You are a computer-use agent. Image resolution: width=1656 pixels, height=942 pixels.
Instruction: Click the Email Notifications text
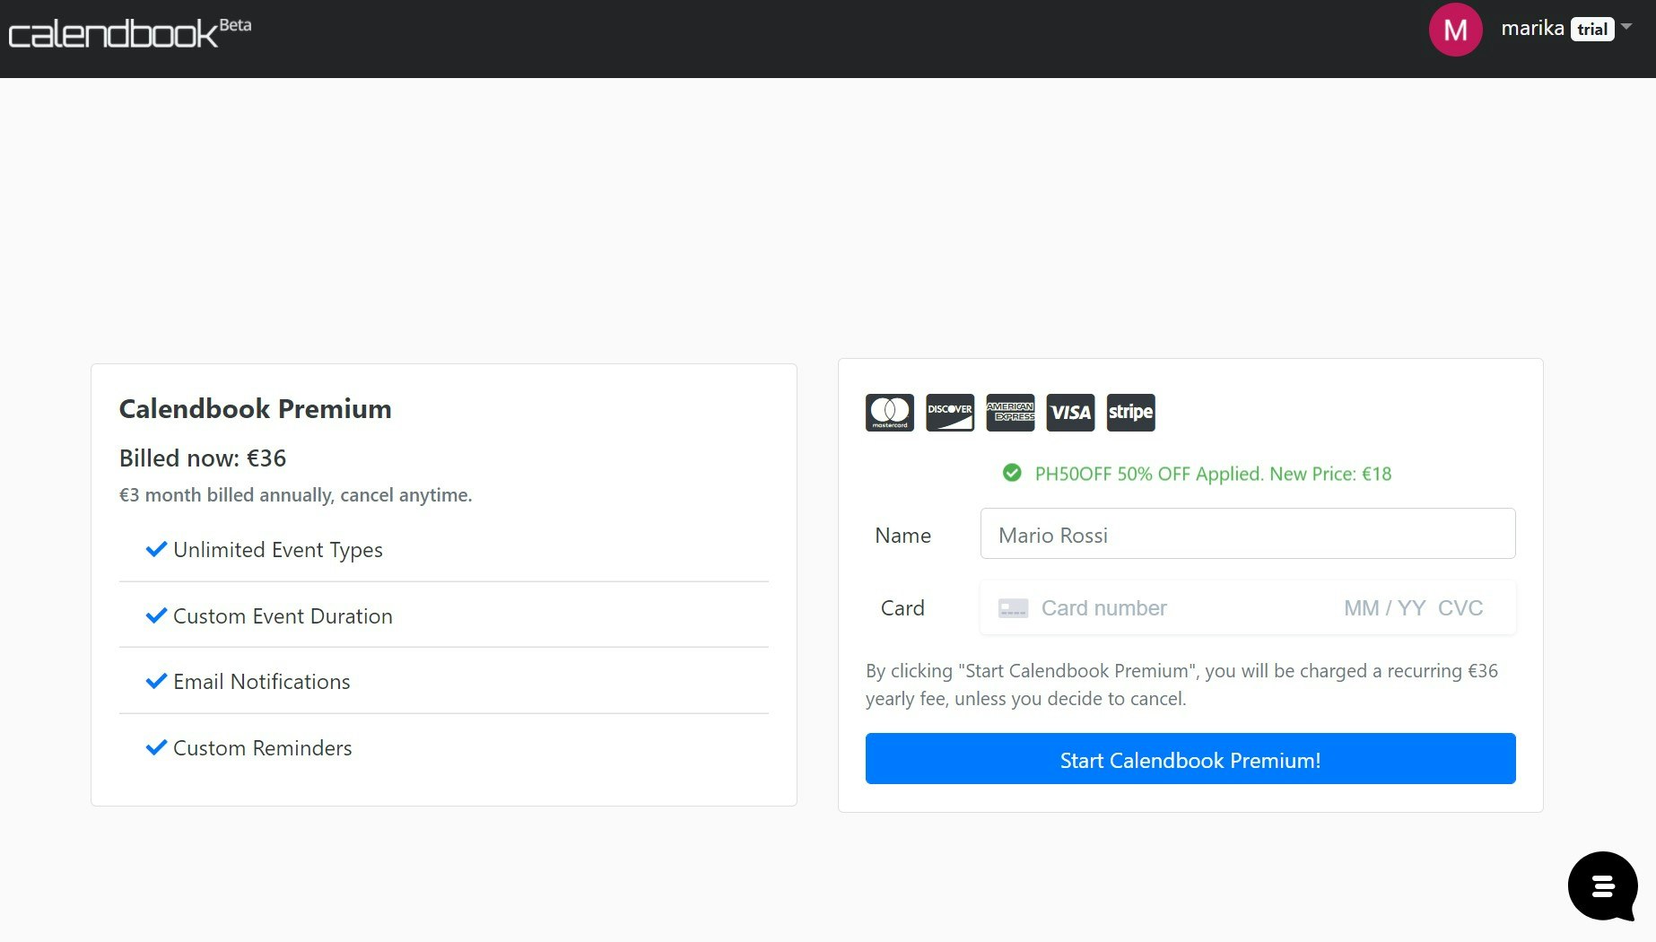coord(262,682)
